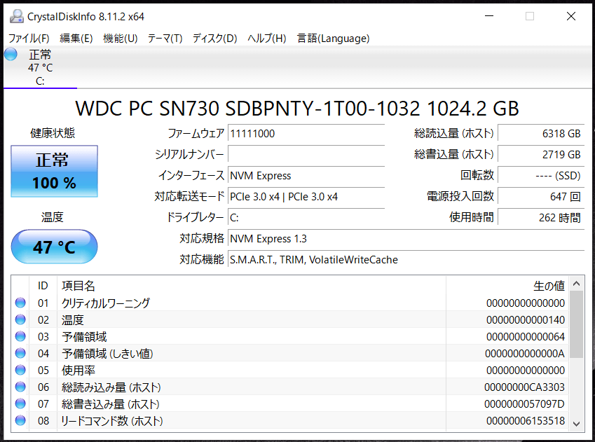Viewport: 595px width, 442px height.
Task: Click status orb for ID 08 リードコマンド数 row
Action: click(20, 420)
